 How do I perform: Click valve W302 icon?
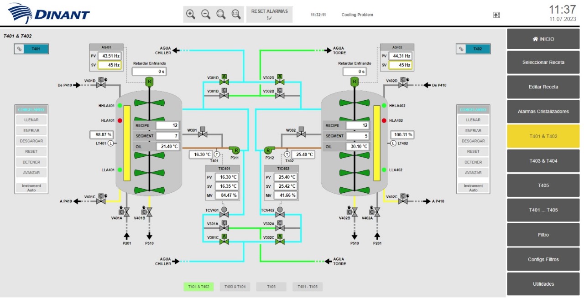[x=302, y=132]
